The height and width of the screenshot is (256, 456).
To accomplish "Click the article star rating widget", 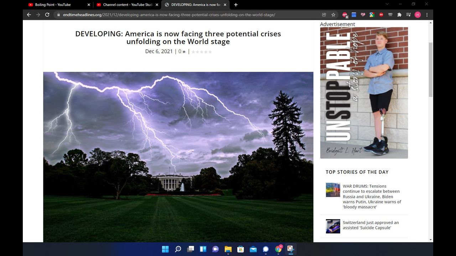I will [202, 52].
